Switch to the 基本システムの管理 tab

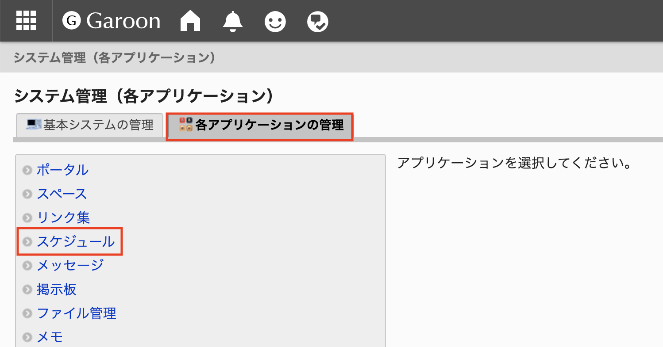click(89, 125)
